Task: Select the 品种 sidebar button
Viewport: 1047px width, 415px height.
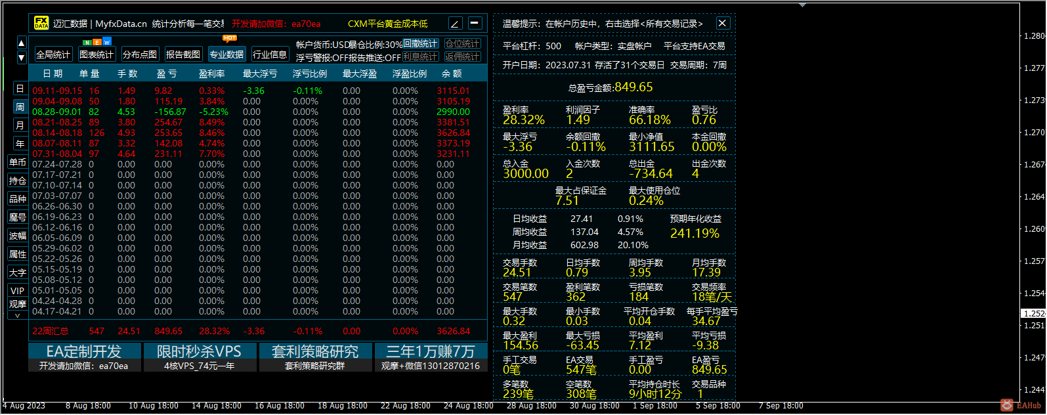Action: click(x=18, y=199)
